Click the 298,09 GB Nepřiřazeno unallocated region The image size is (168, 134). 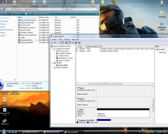point(123,114)
